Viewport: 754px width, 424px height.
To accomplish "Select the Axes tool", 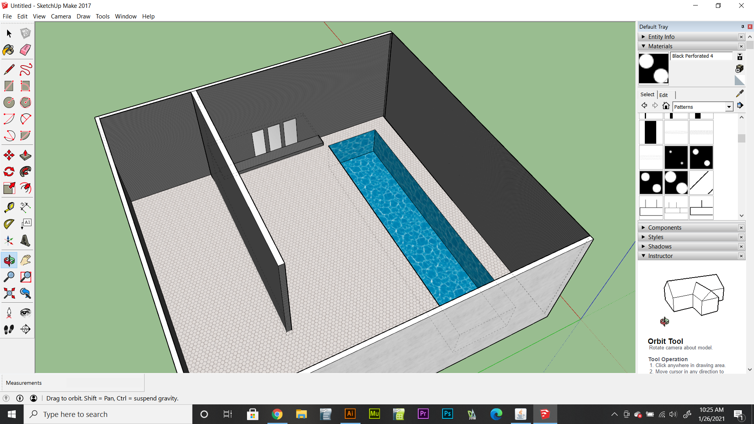I will [x=9, y=240].
